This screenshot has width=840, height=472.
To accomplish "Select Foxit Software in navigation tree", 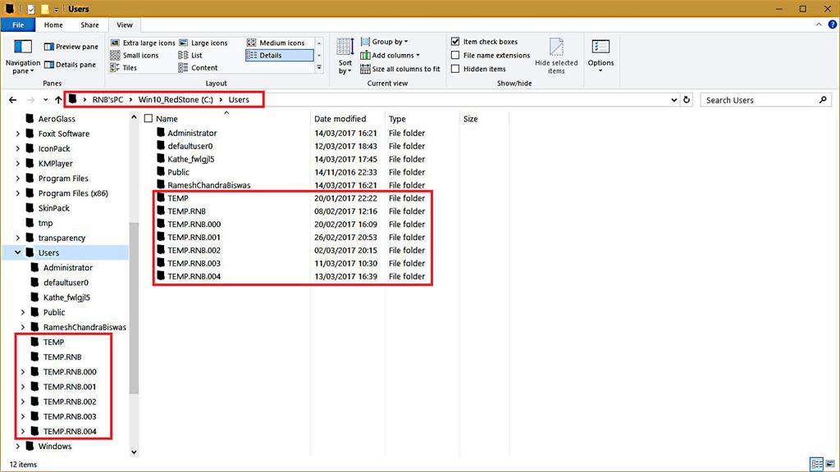I will pyautogui.click(x=63, y=134).
